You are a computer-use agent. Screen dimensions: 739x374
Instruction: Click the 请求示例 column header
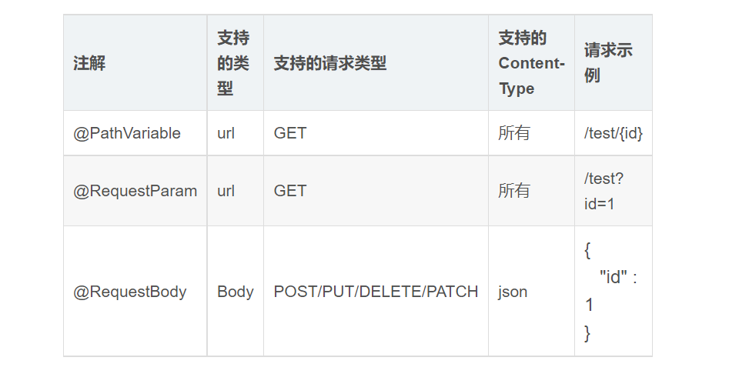coord(607,63)
